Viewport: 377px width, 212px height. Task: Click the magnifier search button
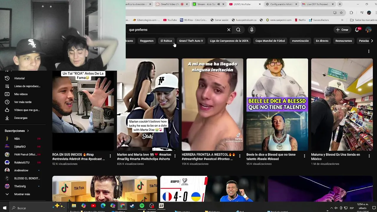pyautogui.click(x=238, y=30)
